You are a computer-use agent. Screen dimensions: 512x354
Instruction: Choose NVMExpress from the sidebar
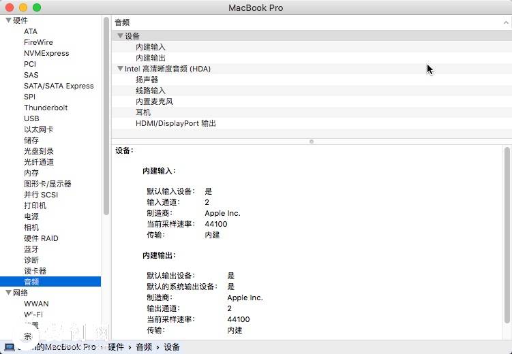tap(46, 53)
